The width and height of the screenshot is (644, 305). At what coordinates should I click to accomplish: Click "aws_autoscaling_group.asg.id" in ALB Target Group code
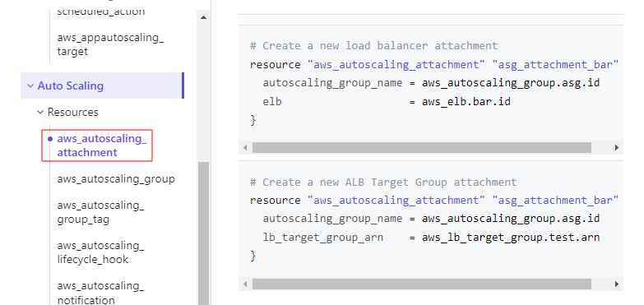[511, 219]
